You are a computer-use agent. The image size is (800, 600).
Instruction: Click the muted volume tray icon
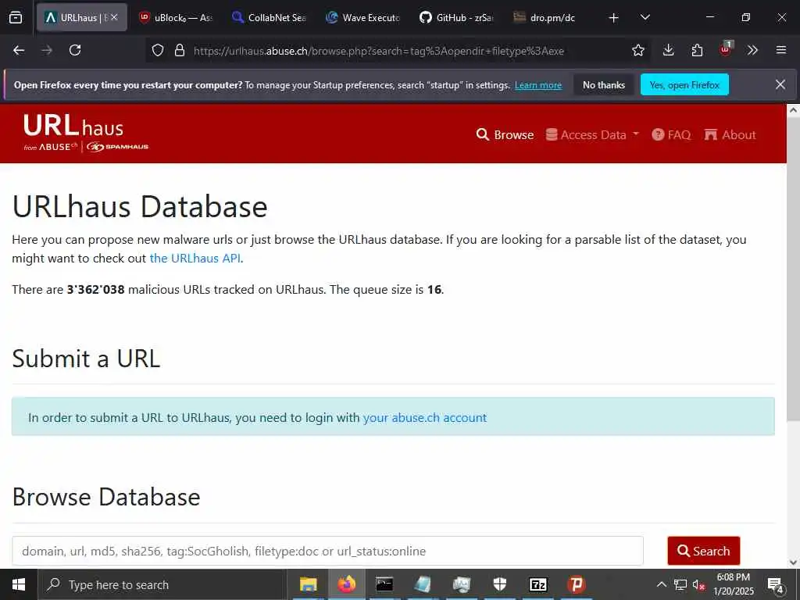tap(698, 585)
